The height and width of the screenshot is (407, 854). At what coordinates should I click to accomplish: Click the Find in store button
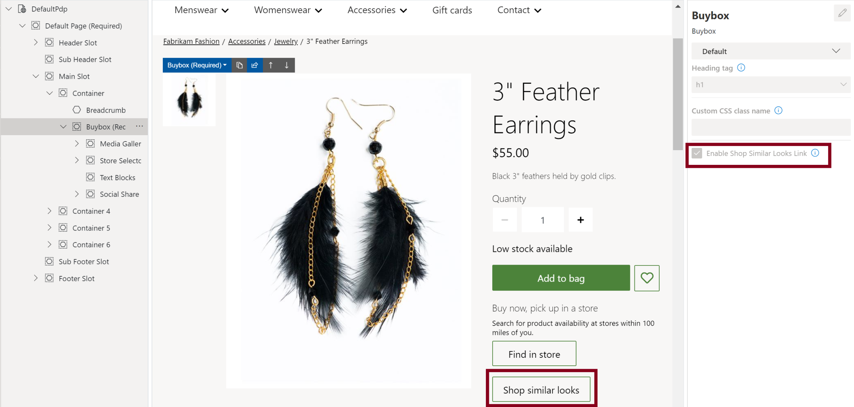pos(534,354)
